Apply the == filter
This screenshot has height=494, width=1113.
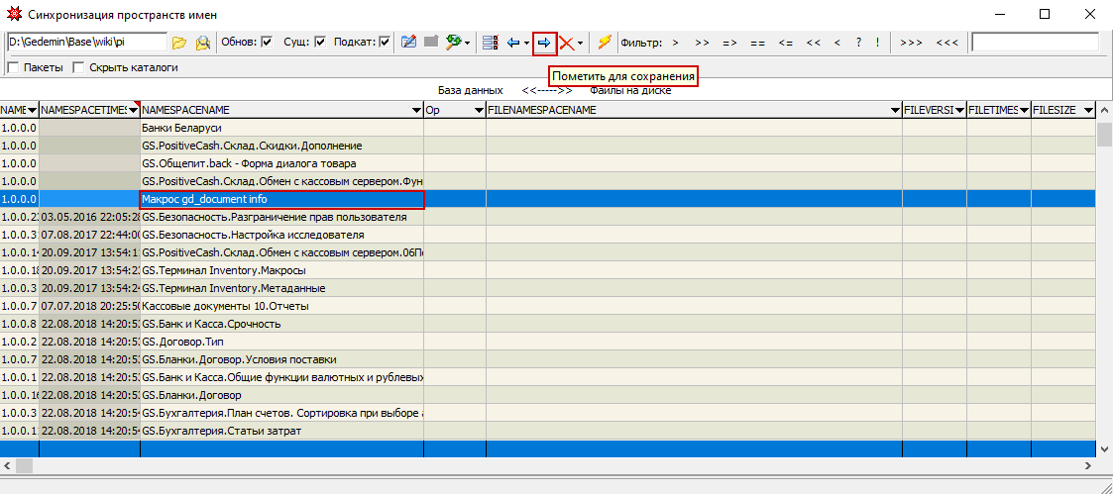click(x=757, y=43)
